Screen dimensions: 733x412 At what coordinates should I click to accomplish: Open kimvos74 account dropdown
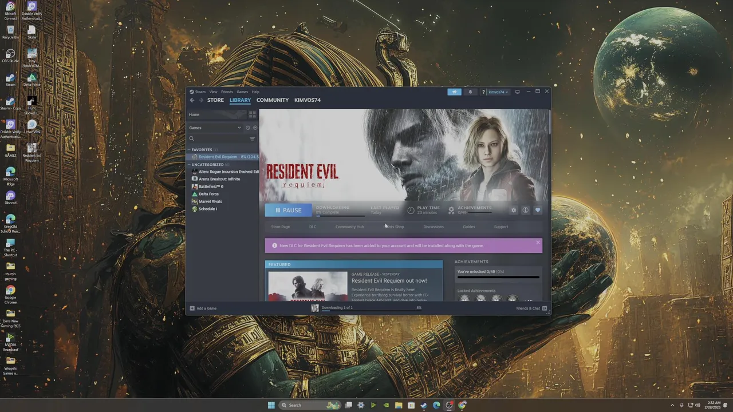point(498,92)
